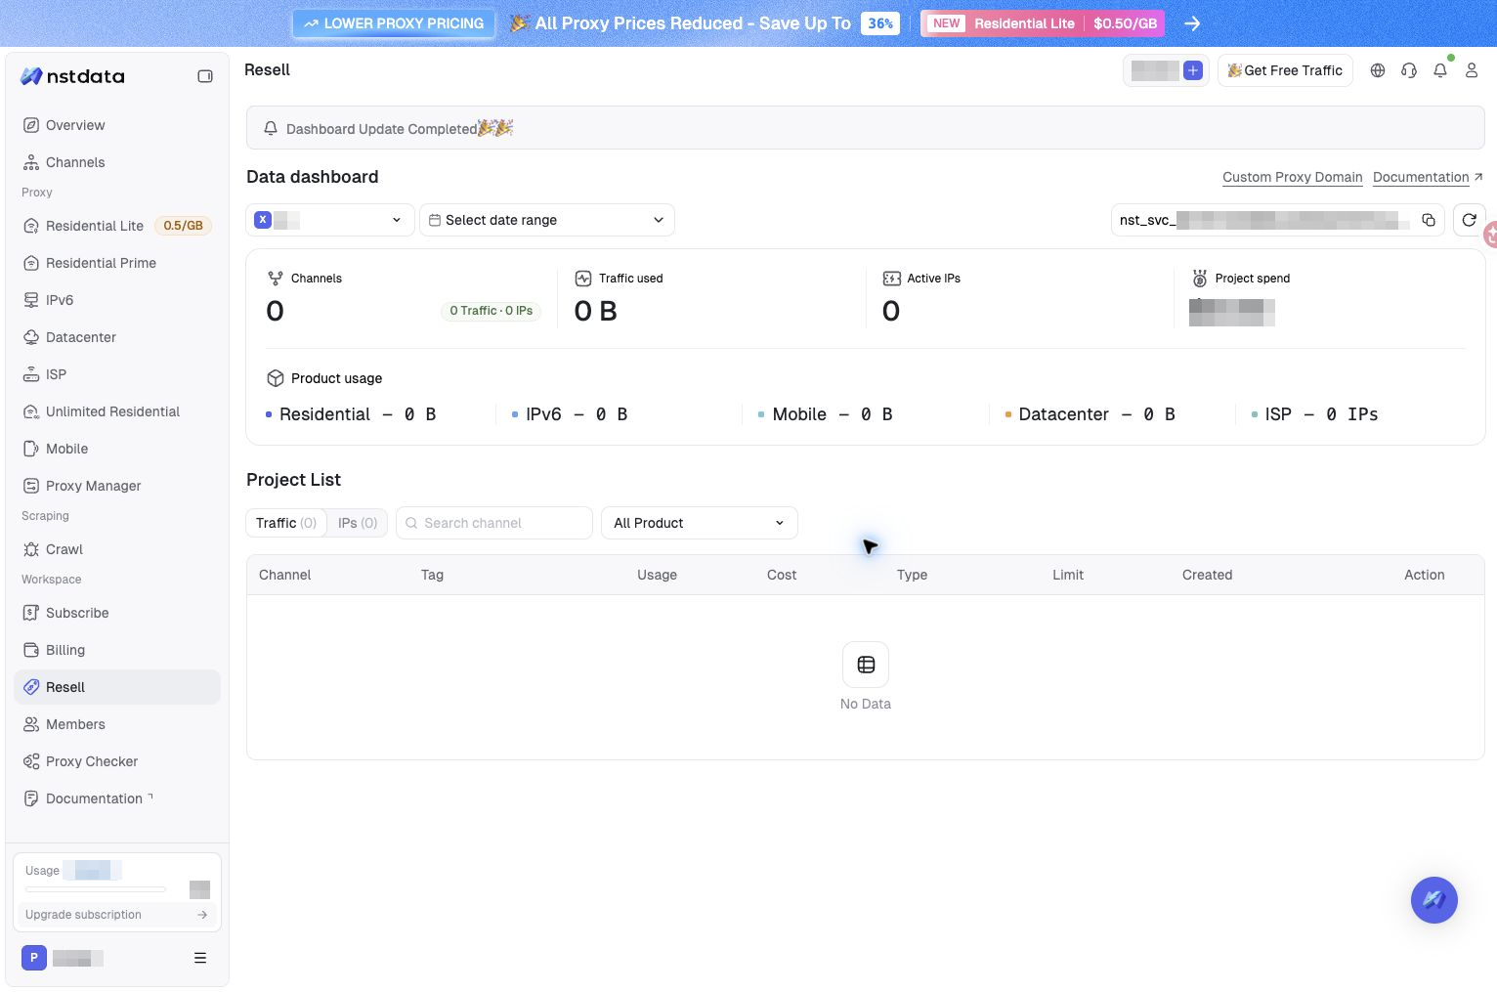Go to Channels in the sidebar

[x=117, y=162]
